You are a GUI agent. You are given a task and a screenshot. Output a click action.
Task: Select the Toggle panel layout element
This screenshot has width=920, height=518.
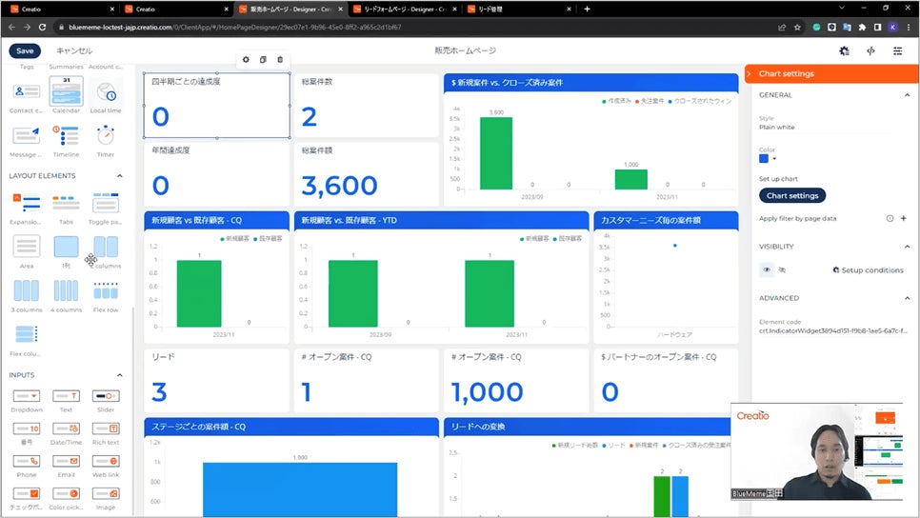pos(106,203)
